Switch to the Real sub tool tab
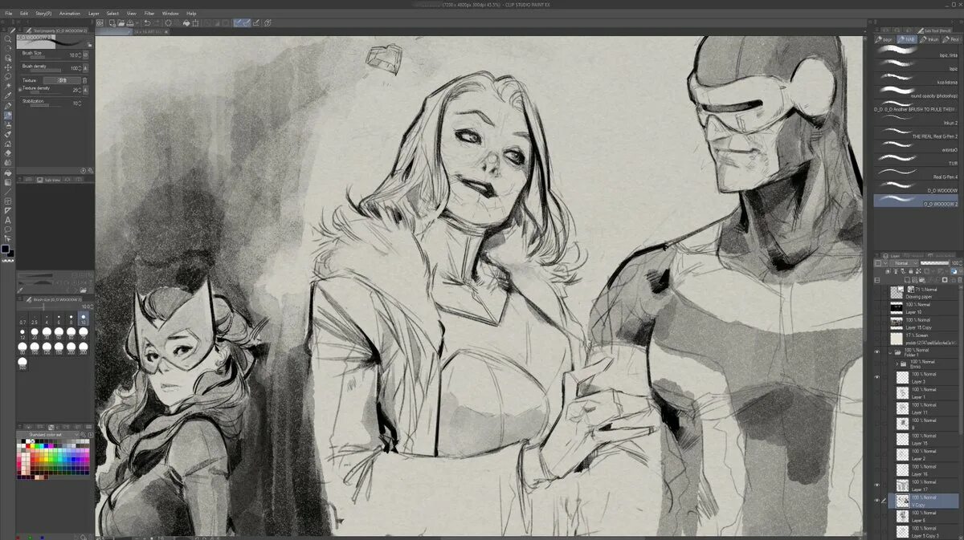The width and height of the screenshot is (964, 540). [x=952, y=39]
